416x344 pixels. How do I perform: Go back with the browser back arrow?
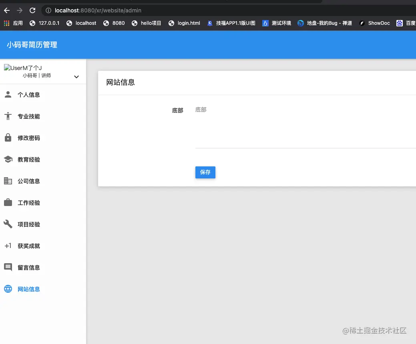pos(7,10)
